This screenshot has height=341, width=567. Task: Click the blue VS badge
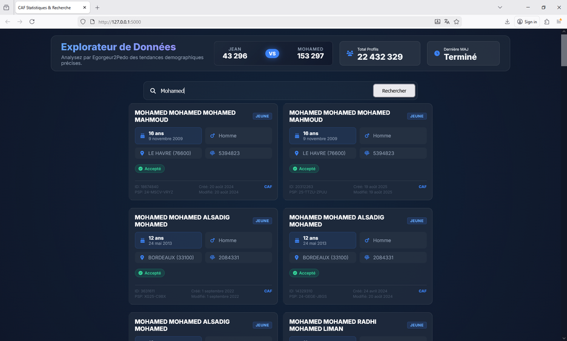(272, 54)
